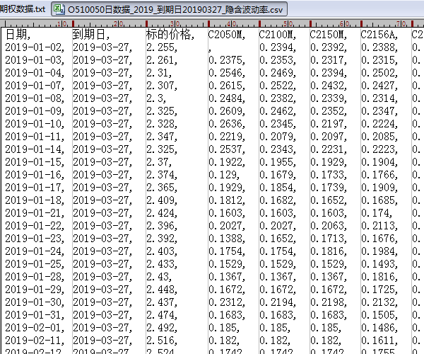Click the date 2019-02-01
Viewport: 424px width, 354px height.
pos(35,328)
